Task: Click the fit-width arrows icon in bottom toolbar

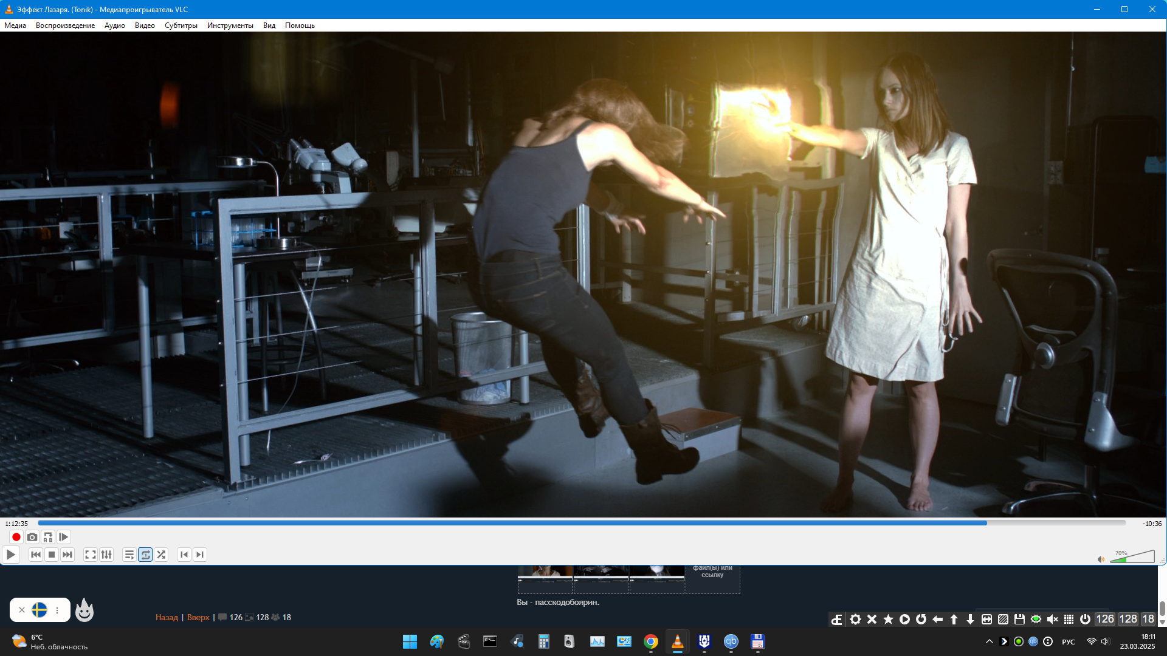Action: tap(986, 619)
